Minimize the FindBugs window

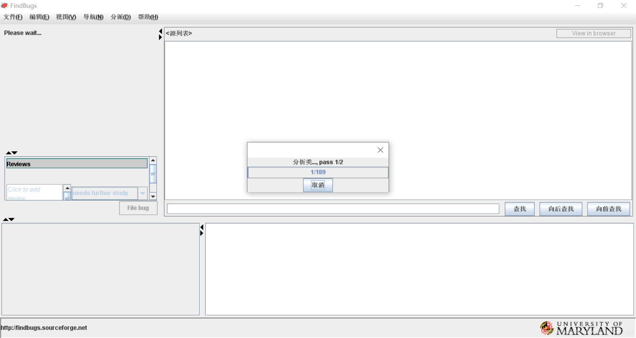[x=577, y=6]
